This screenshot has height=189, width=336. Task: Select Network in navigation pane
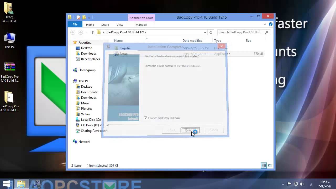point(84,142)
